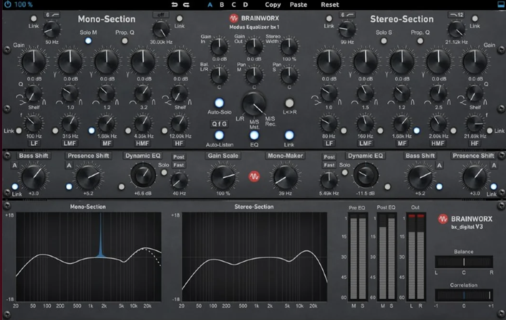
Task: Click Stereo Bass Shift A mode button
Action: coord(439,165)
